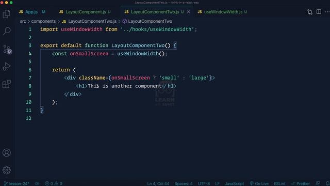Start the Go Live server

[x=259, y=183]
